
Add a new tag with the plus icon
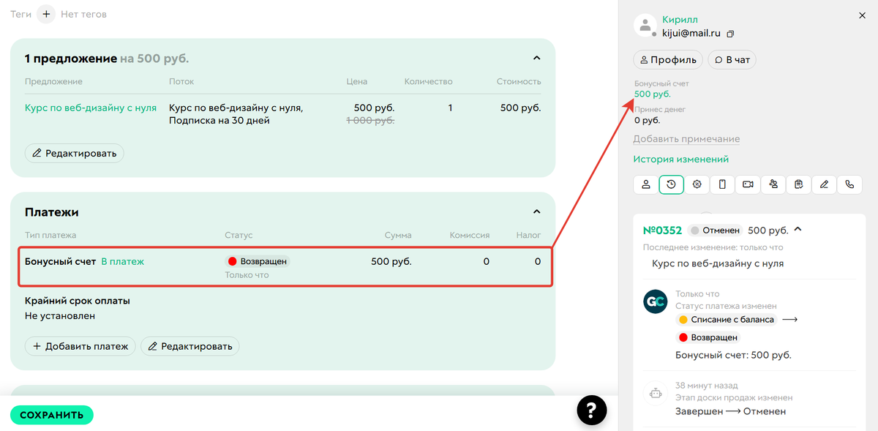pyautogui.click(x=45, y=14)
